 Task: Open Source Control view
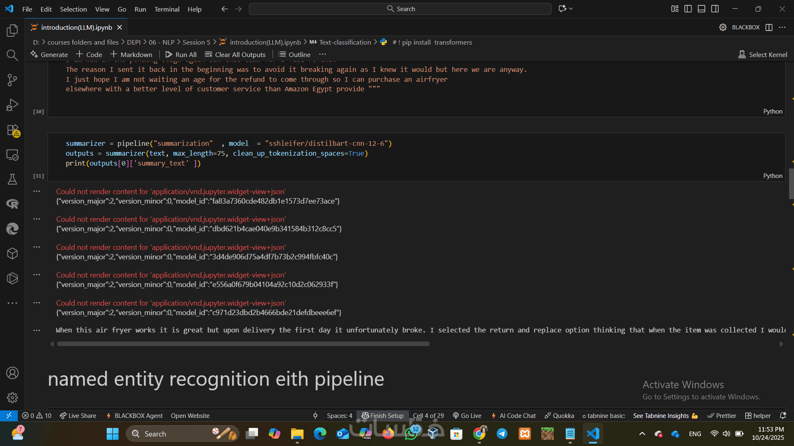point(12,80)
